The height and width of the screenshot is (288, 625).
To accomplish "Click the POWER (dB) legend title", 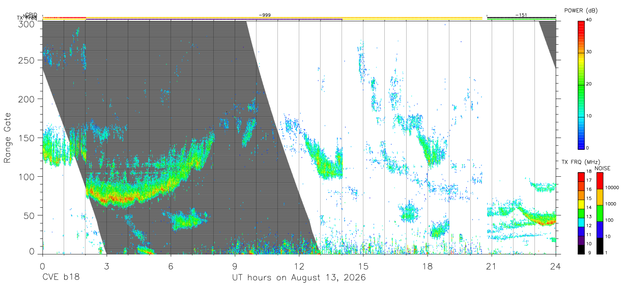I will (x=581, y=10).
